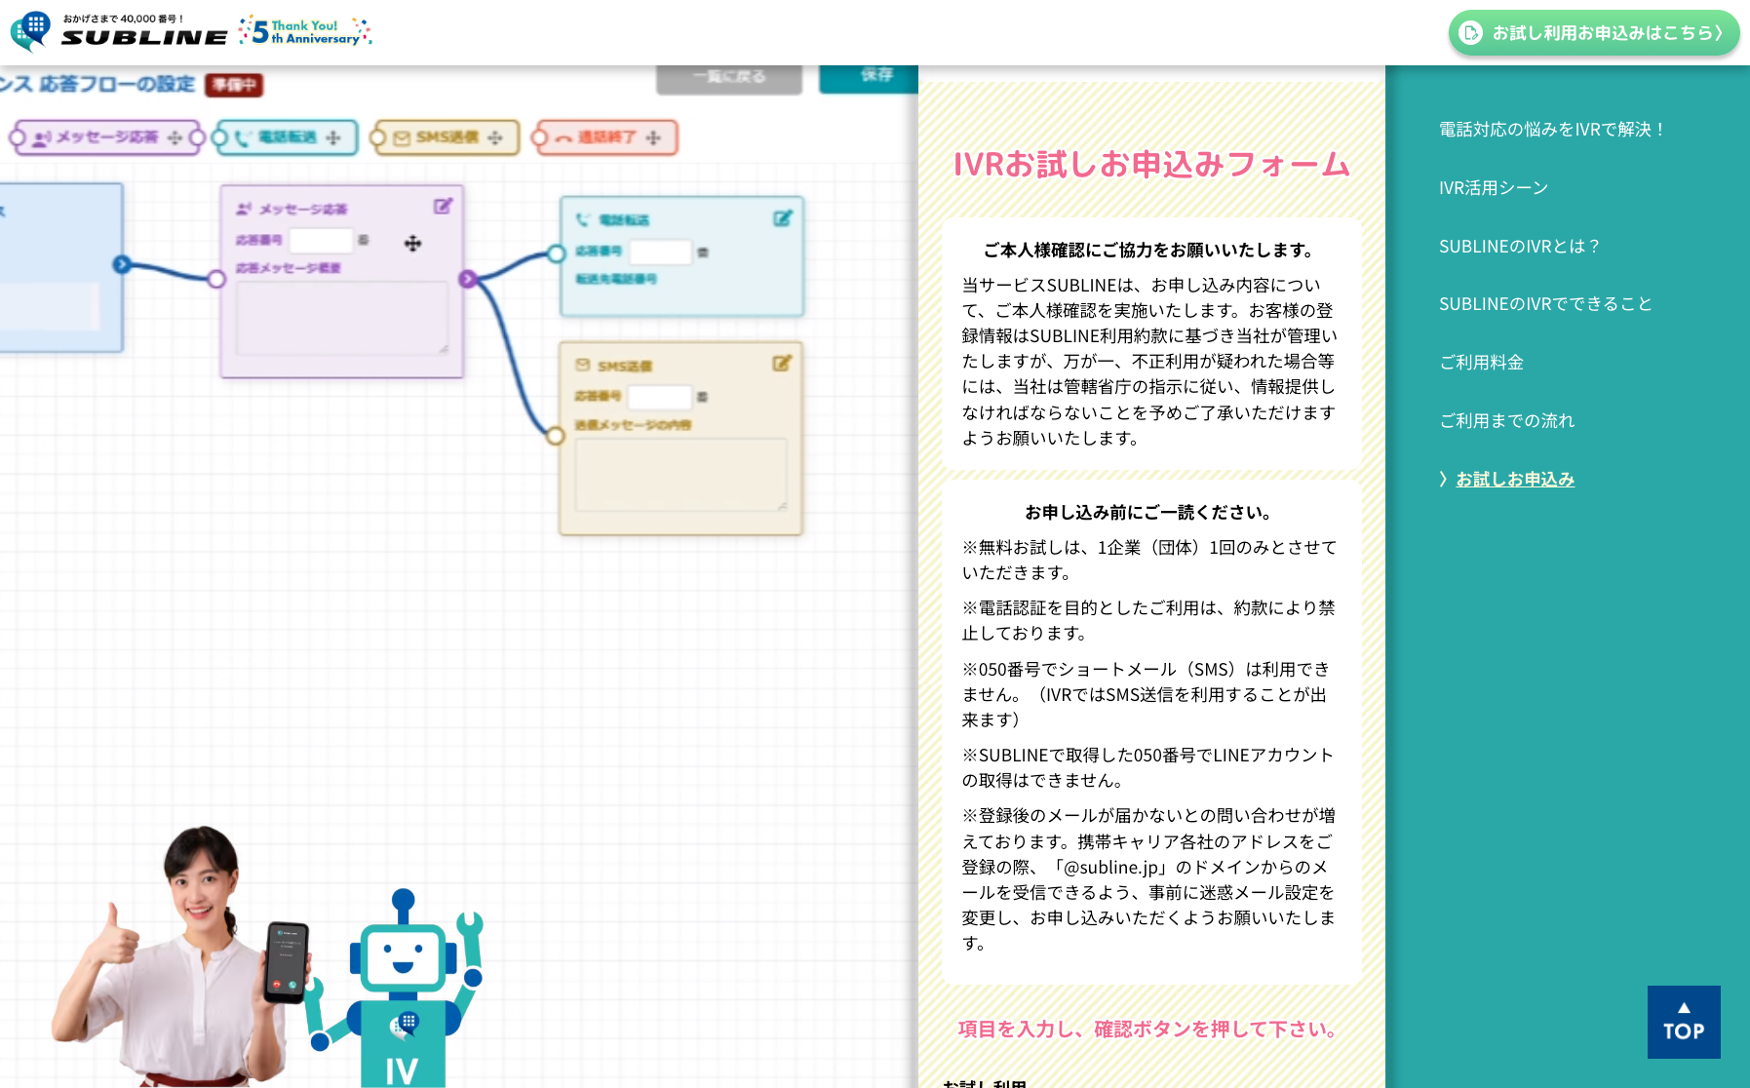Click the 項目を入力し、確認ボタンを押して下さい。 text
Image resolution: width=1750 pixels, height=1088 pixels.
click(1151, 1030)
